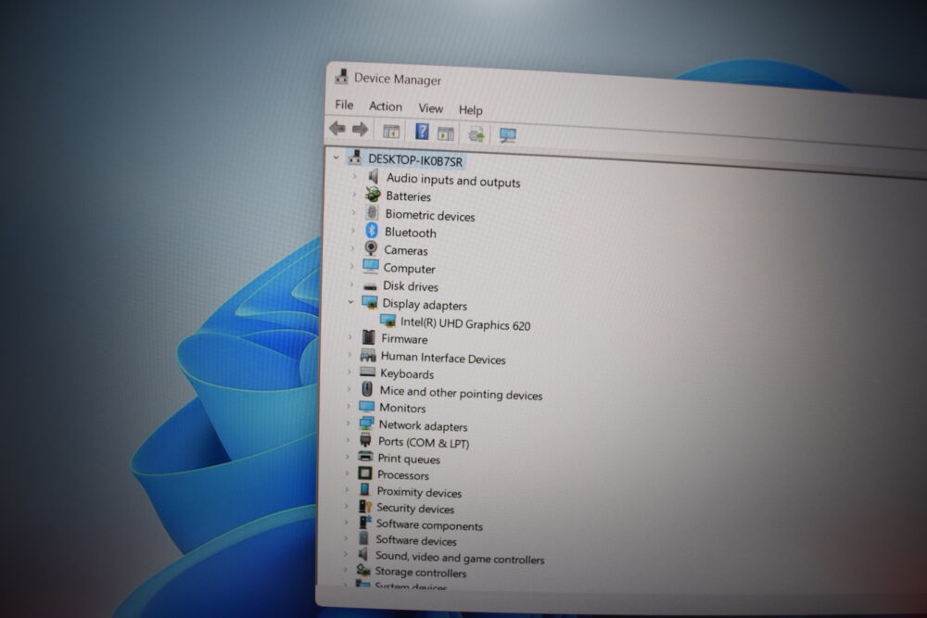Click the Print queues printer icon
Screen dimensions: 927x618
tap(365, 456)
